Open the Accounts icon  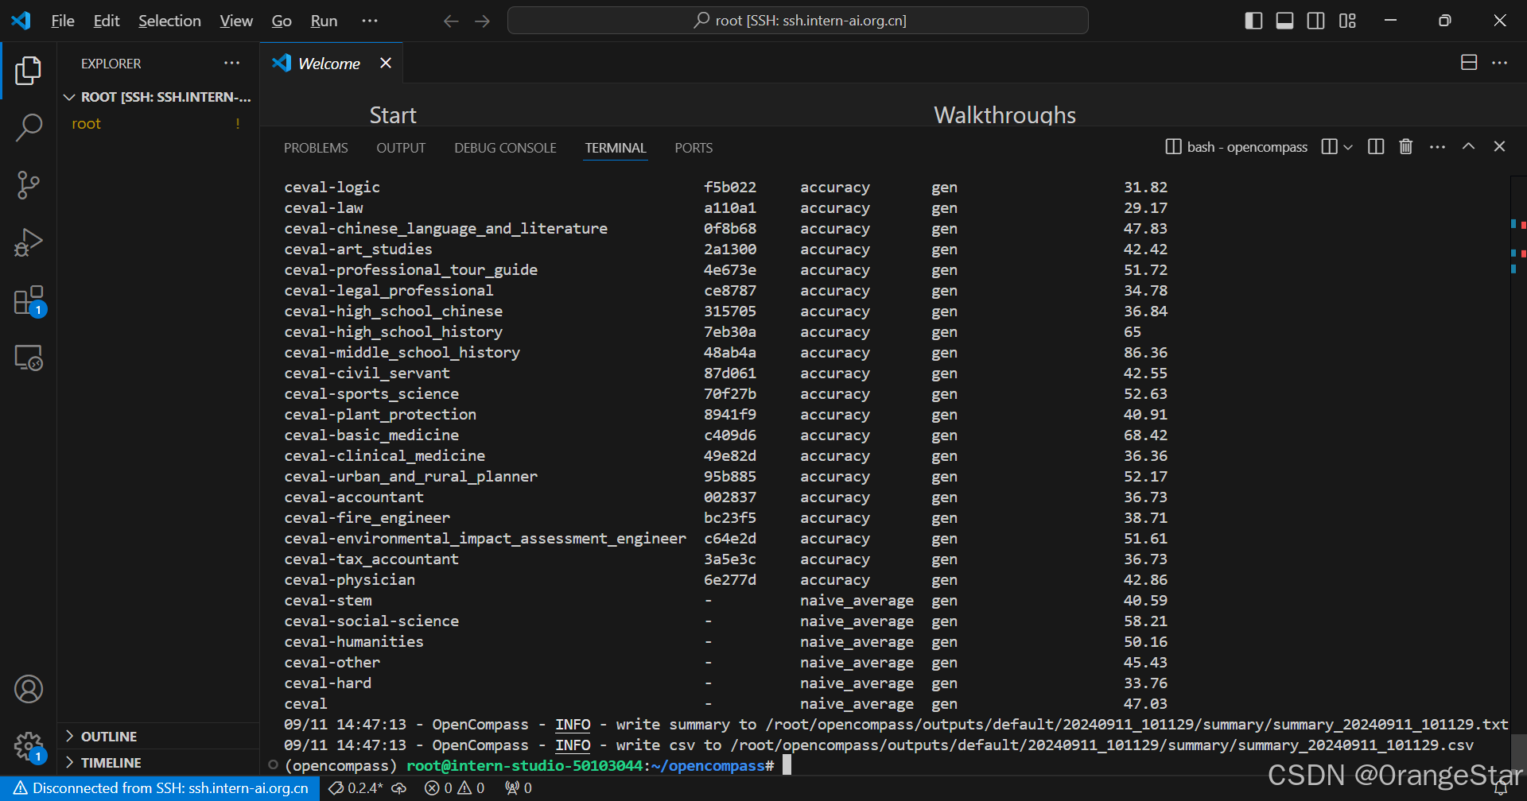[29, 689]
